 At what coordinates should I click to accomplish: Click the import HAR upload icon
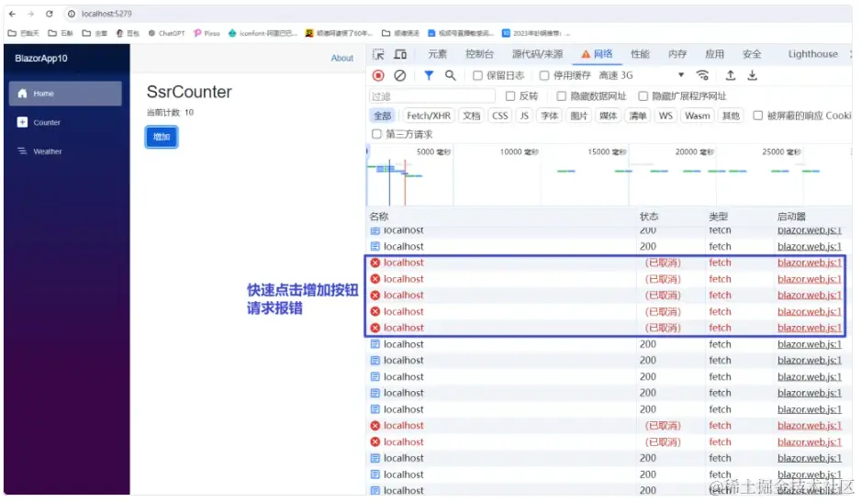731,75
